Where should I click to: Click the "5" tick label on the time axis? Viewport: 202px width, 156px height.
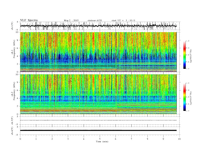[x=100, y=139]
